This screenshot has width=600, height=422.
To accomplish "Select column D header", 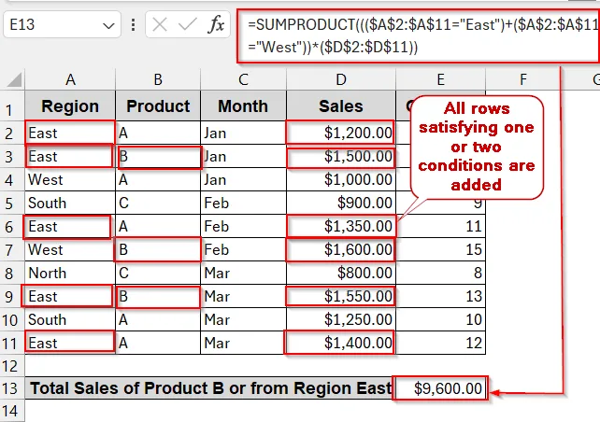I will point(341,79).
